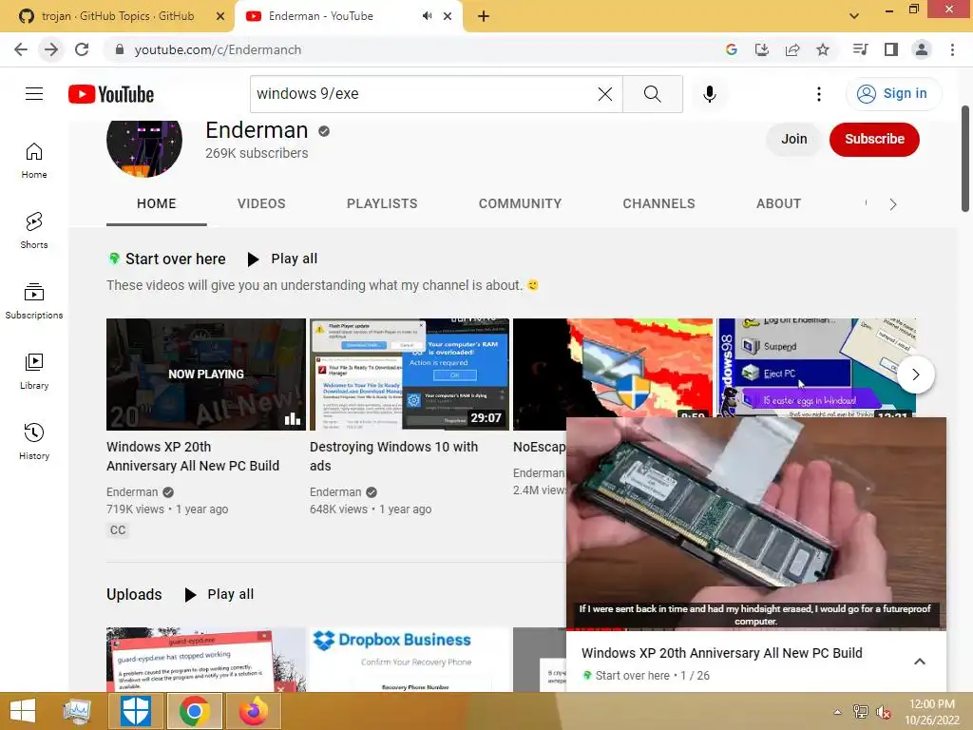Open Windows Defender shield taskbar icon
Image resolution: width=973 pixels, height=730 pixels.
135,711
